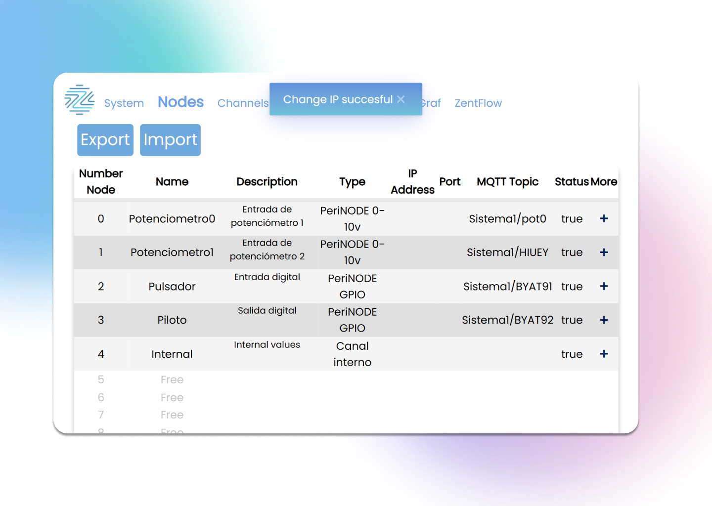
Task: Click status true in Pulsador row
Action: pyautogui.click(x=572, y=287)
